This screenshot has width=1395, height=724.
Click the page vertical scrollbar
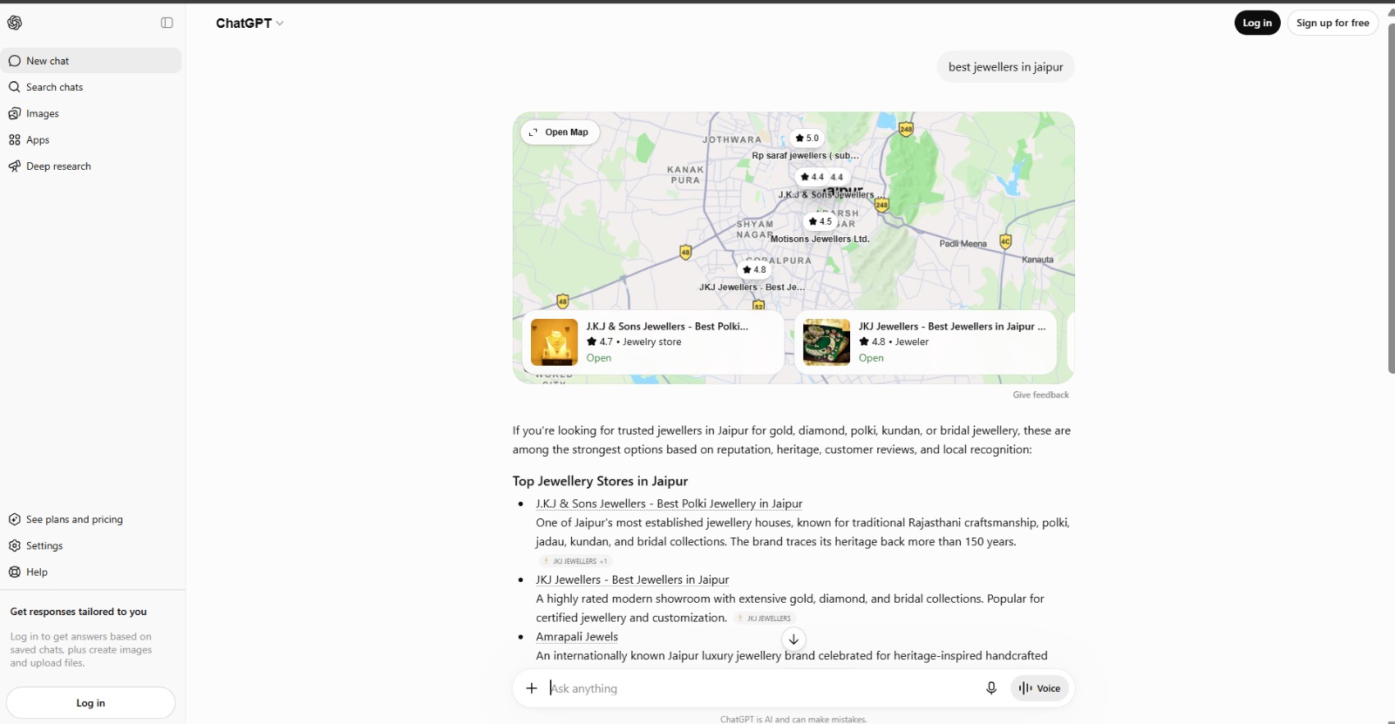click(x=1391, y=199)
